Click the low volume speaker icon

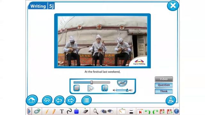(114, 90)
